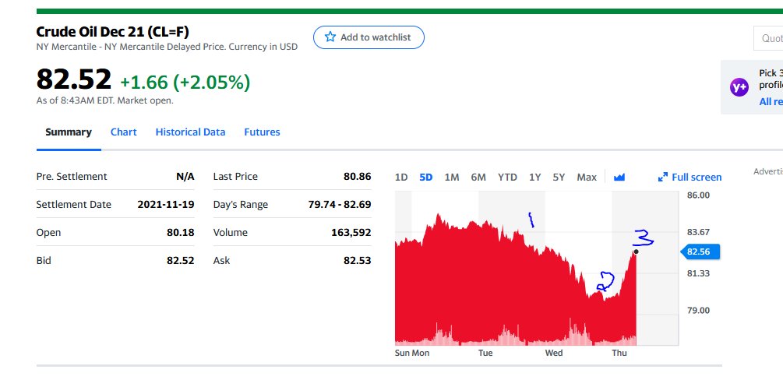
Task: Click the Settlement Date value 2021-11-19
Action: click(166, 205)
